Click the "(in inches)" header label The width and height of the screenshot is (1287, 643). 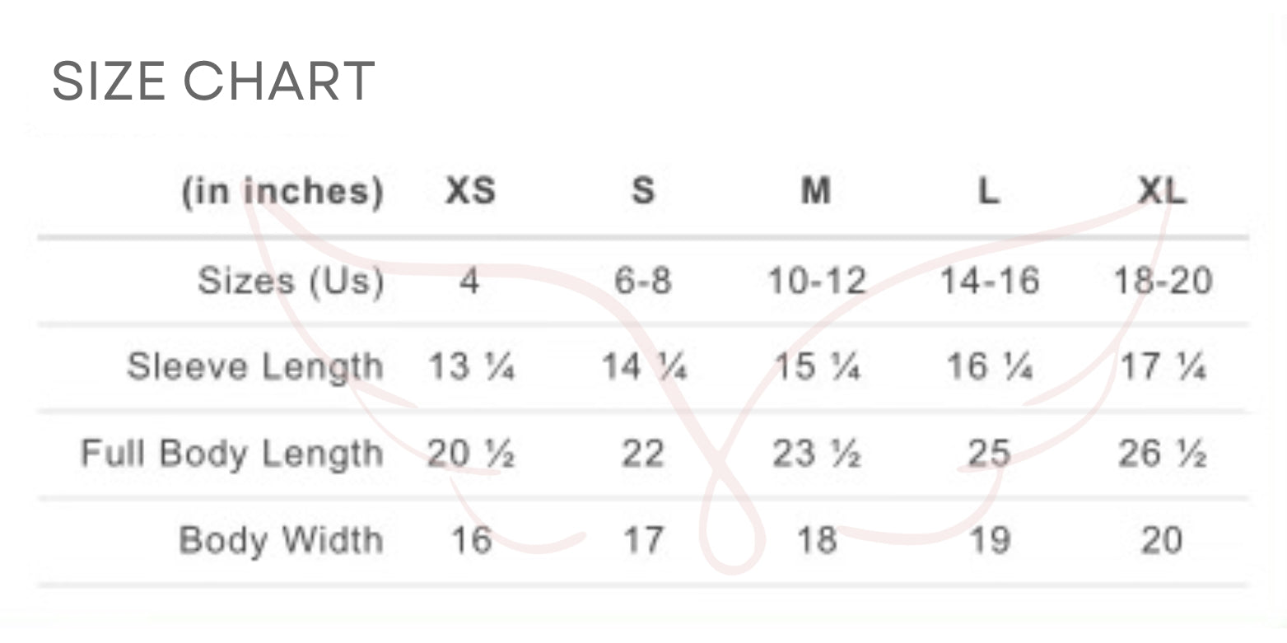282,192
